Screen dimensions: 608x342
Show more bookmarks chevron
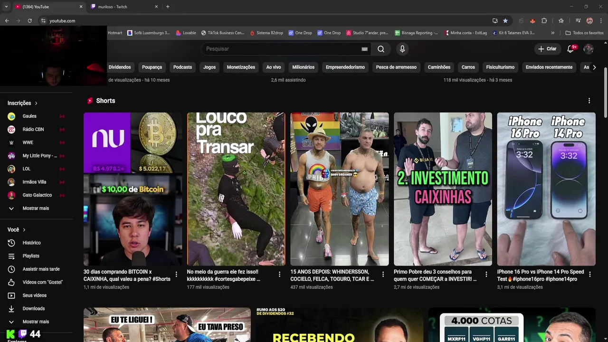[552, 33]
